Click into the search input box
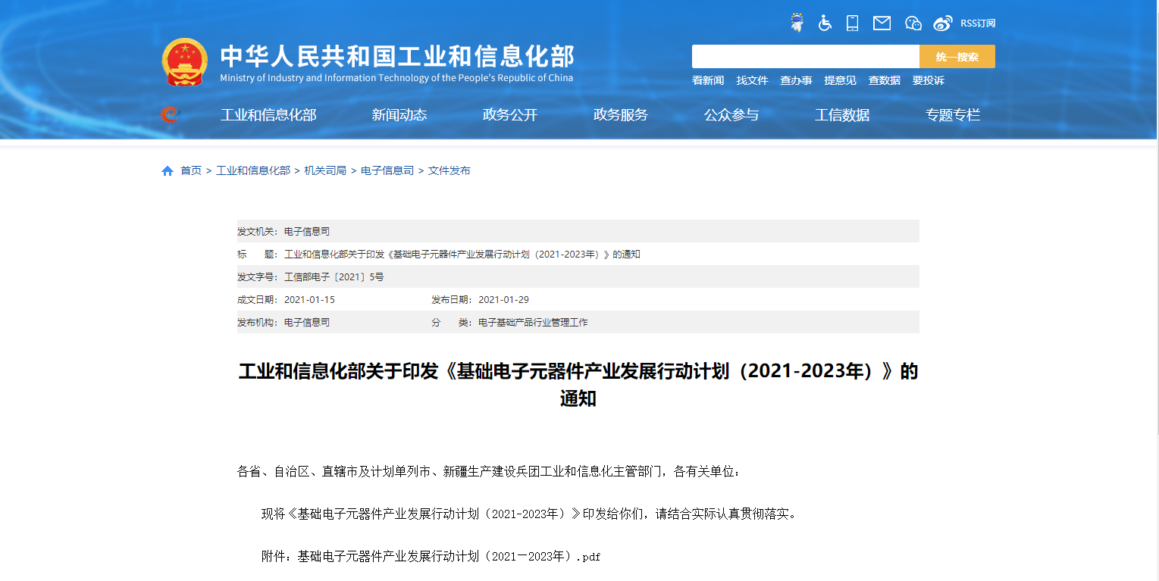This screenshot has width=1159, height=581. click(x=805, y=57)
